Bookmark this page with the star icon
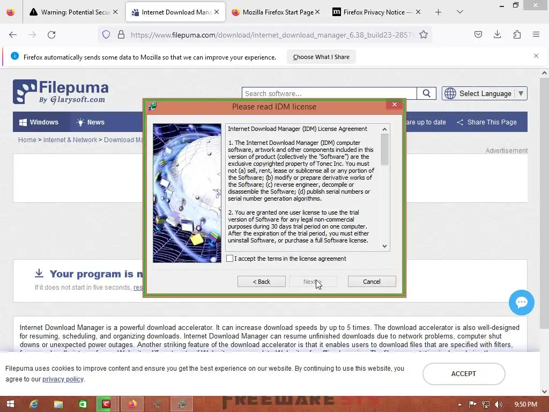549x412 pixels. [424, 34]
